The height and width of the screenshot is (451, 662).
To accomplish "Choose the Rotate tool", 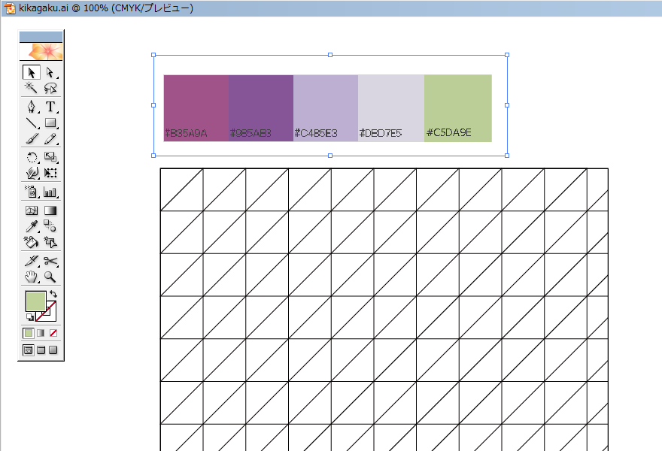I will [x=32, y=157].
